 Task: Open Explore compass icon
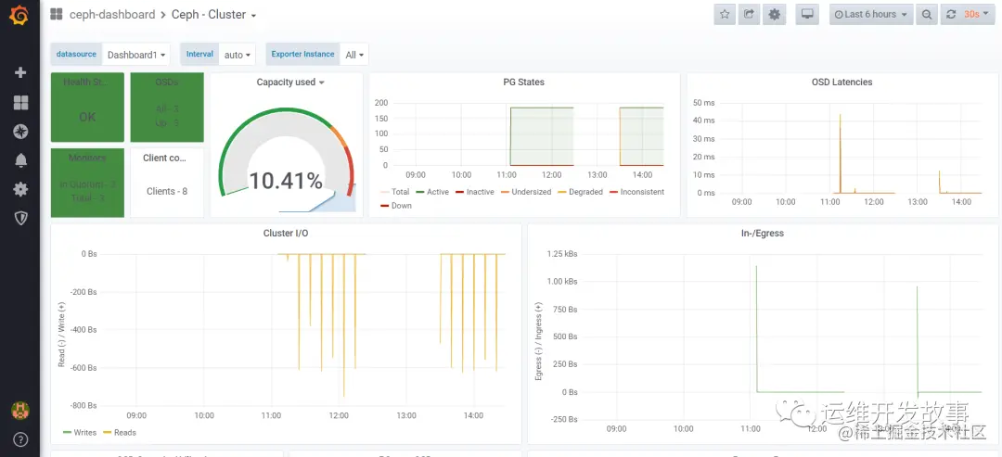[20, 132]
